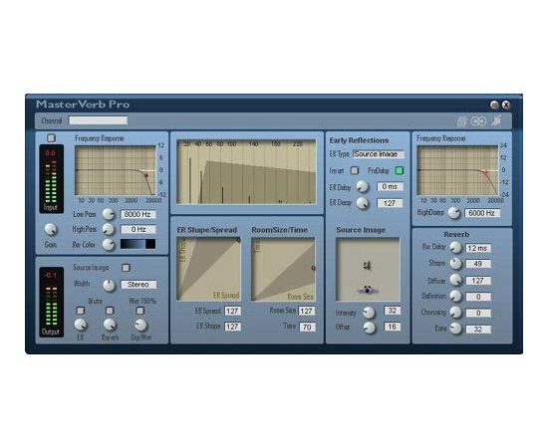Click the Room Size 127 value field
The width and height of the screenshot is (548, 448).
click(x=307, y=311)
